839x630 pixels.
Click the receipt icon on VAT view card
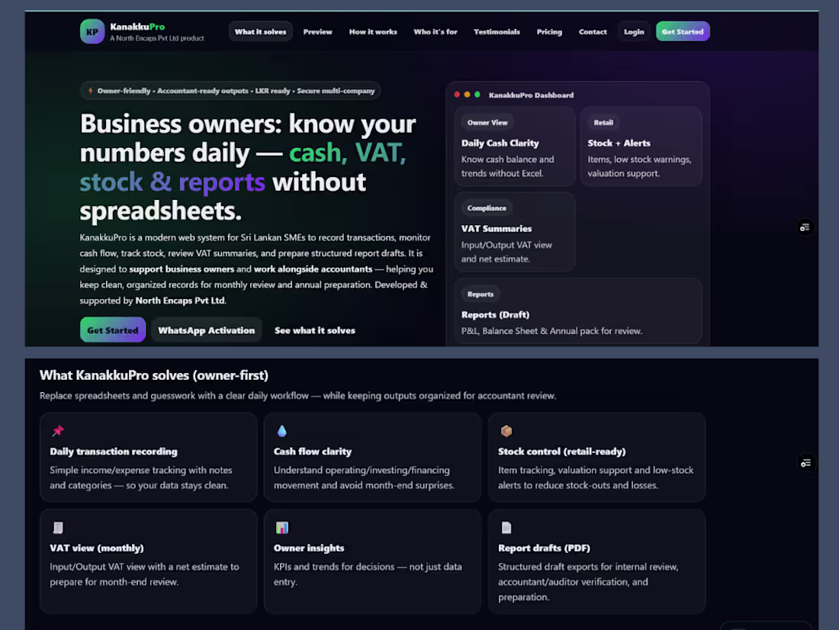(x=58, y=528)
